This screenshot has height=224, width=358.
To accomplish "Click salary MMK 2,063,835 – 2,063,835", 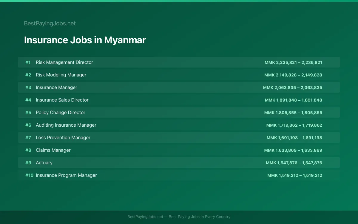I will (x=293, y=88).
